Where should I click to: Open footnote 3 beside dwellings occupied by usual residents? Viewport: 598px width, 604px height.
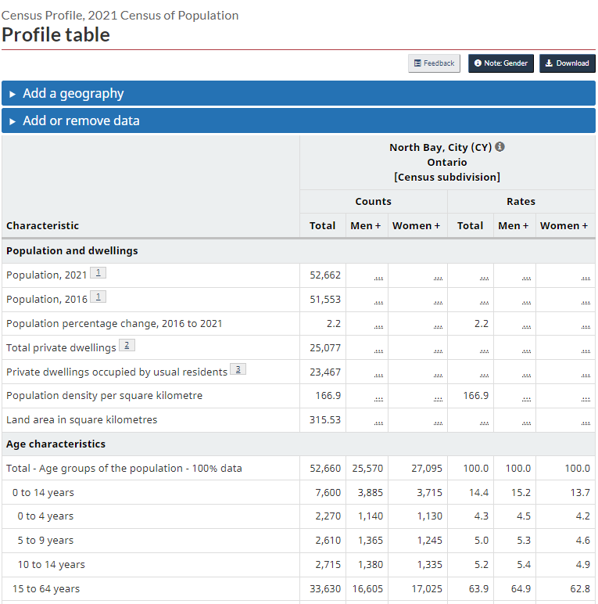238,370
